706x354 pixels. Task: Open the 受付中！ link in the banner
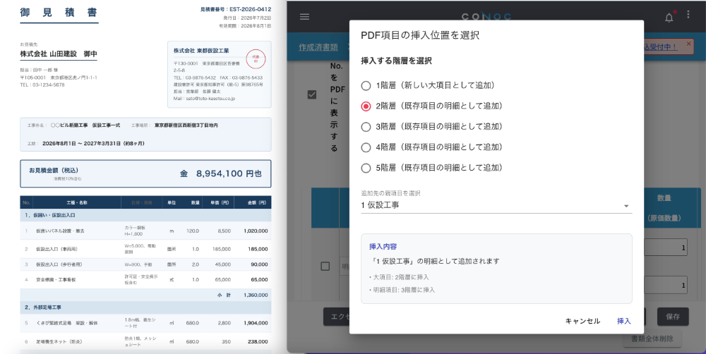(x=661, y=47)
